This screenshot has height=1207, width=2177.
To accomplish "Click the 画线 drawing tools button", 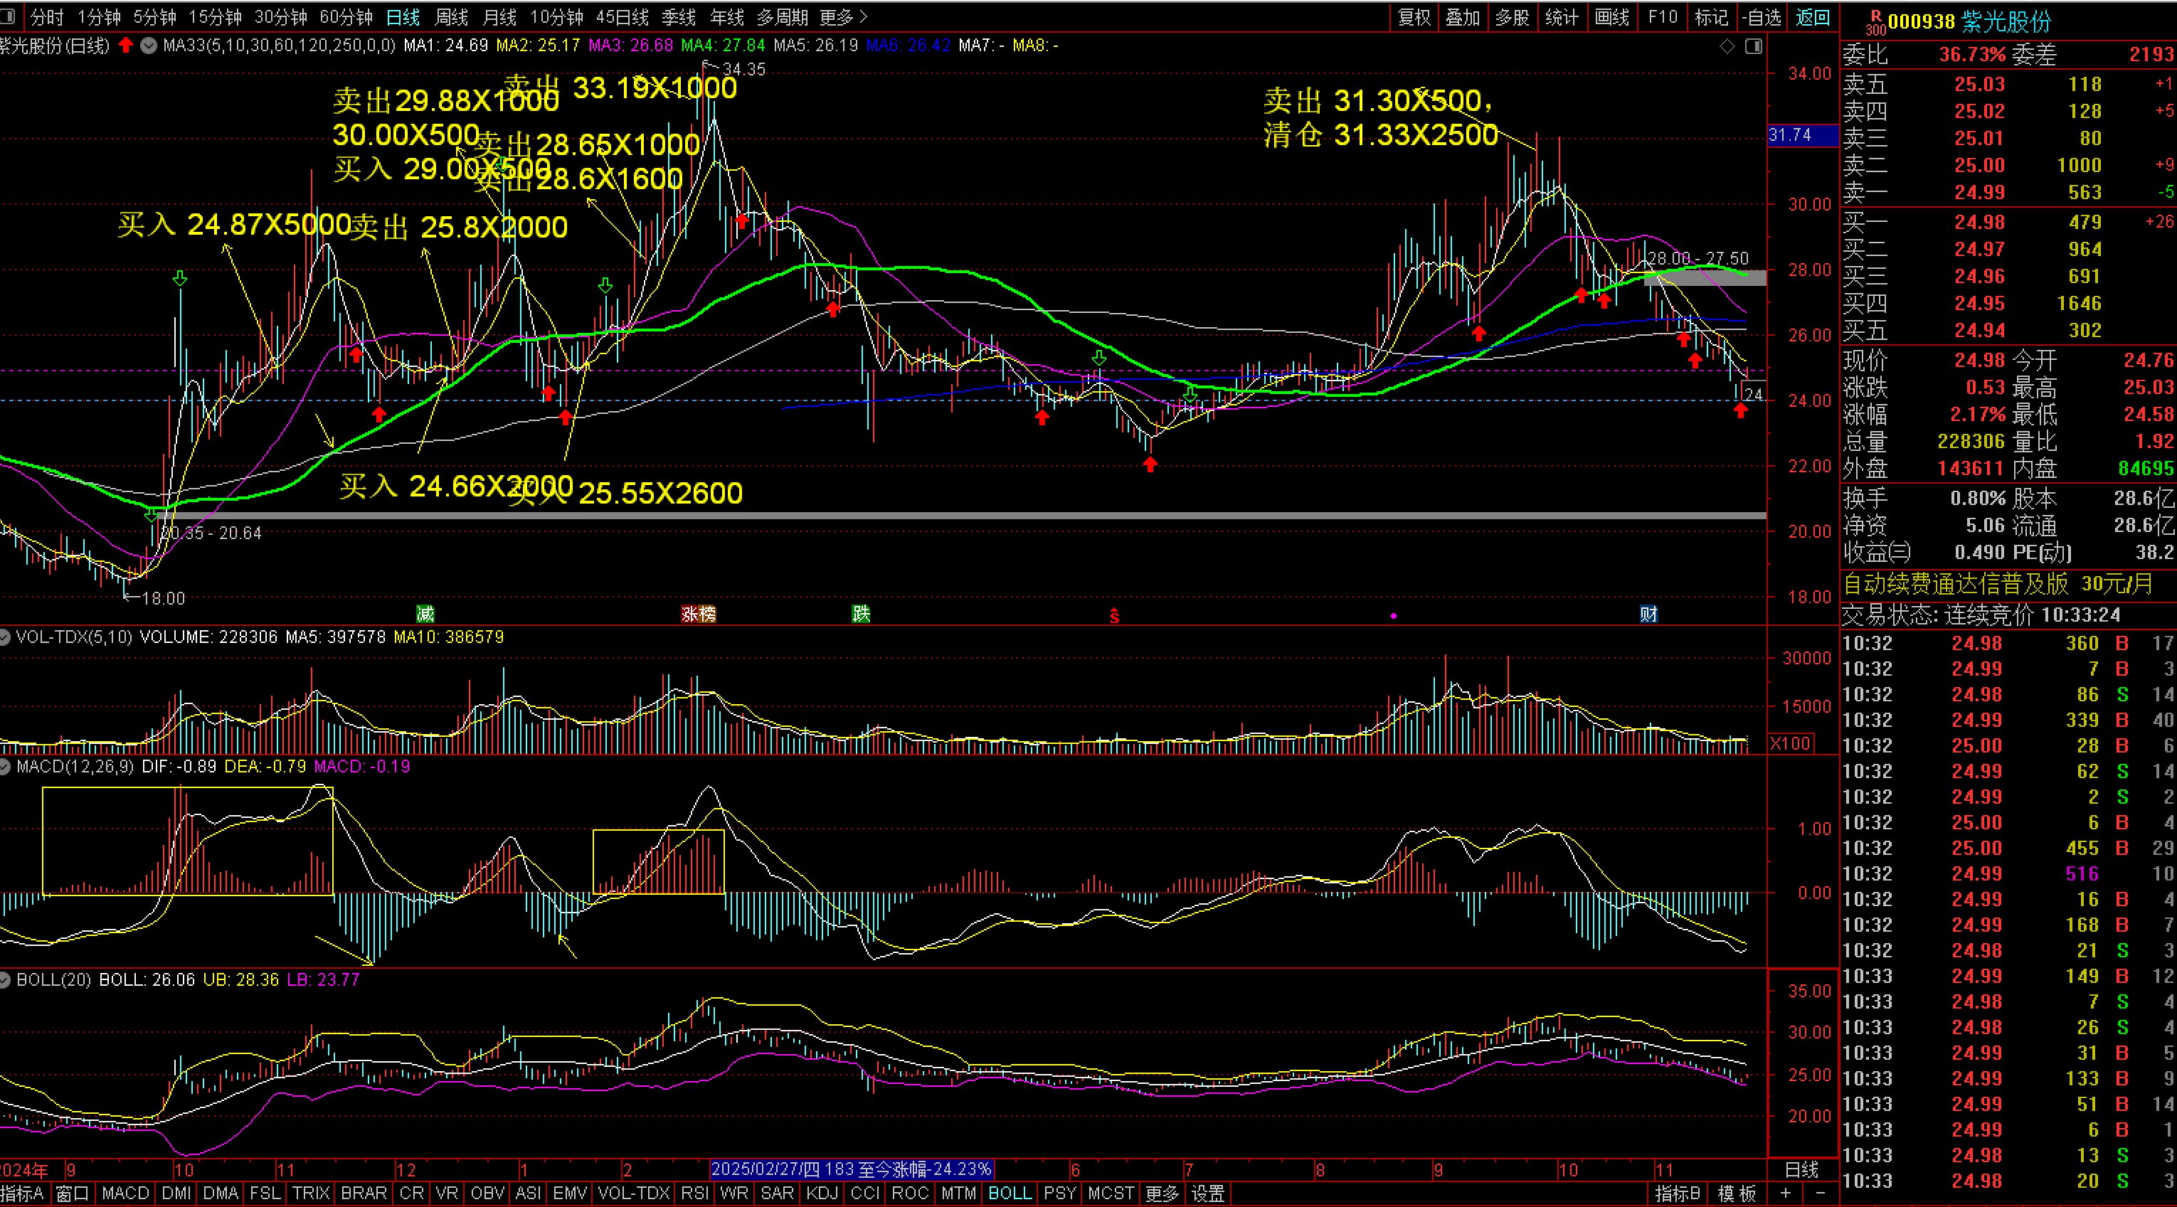I will (x=1611, y=17).
